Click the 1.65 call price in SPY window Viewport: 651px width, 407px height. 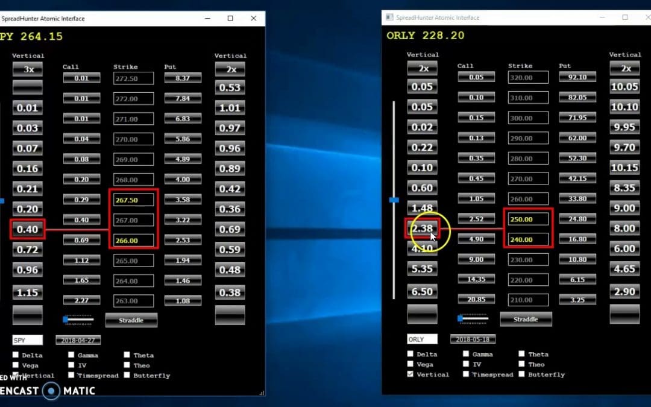tap(82, 280)
